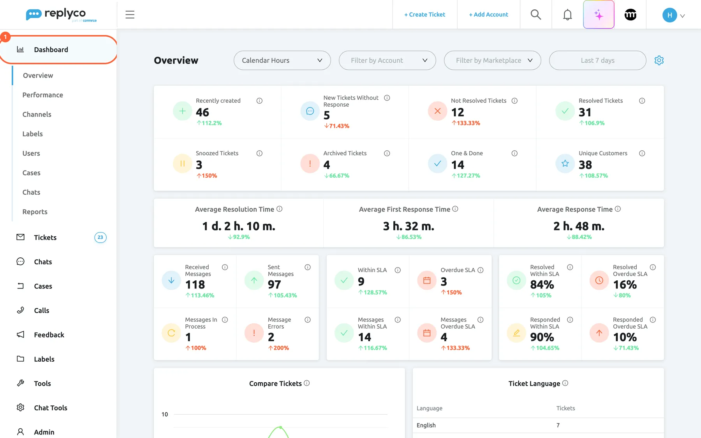Image resolution: width=701 pixels, height=438 pixels.
Task: Show info for Recently created
Action: point(259,101)
